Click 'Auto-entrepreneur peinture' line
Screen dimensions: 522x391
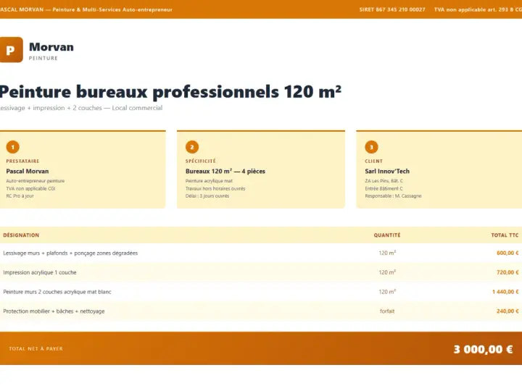pos(36,181)
